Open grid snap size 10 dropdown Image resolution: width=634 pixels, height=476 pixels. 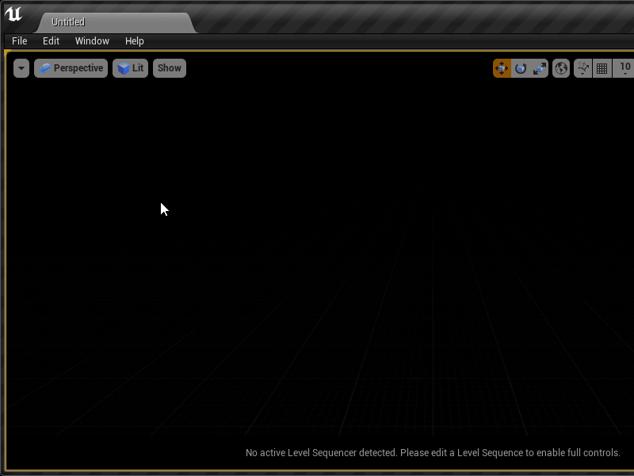[x=624, y=68]
